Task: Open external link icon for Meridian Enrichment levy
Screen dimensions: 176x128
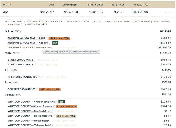Action: 53,47
